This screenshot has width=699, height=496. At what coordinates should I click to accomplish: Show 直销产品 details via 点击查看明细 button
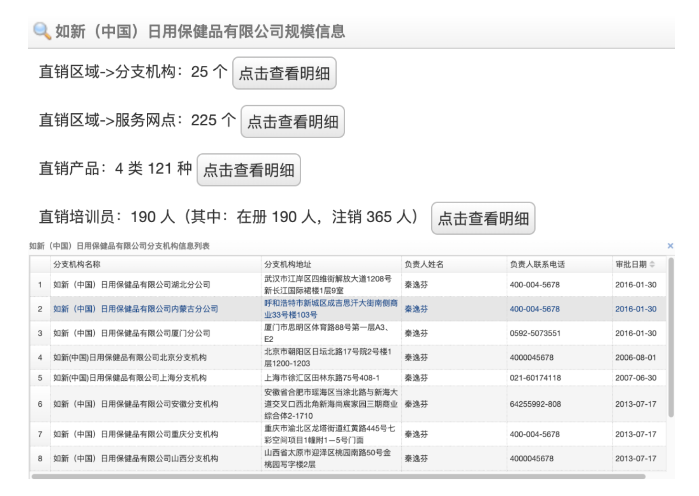[x=249, y=170]
